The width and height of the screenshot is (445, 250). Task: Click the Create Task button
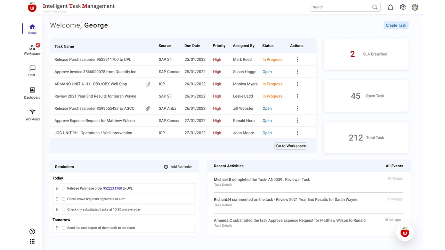click(x=396, y=25)
